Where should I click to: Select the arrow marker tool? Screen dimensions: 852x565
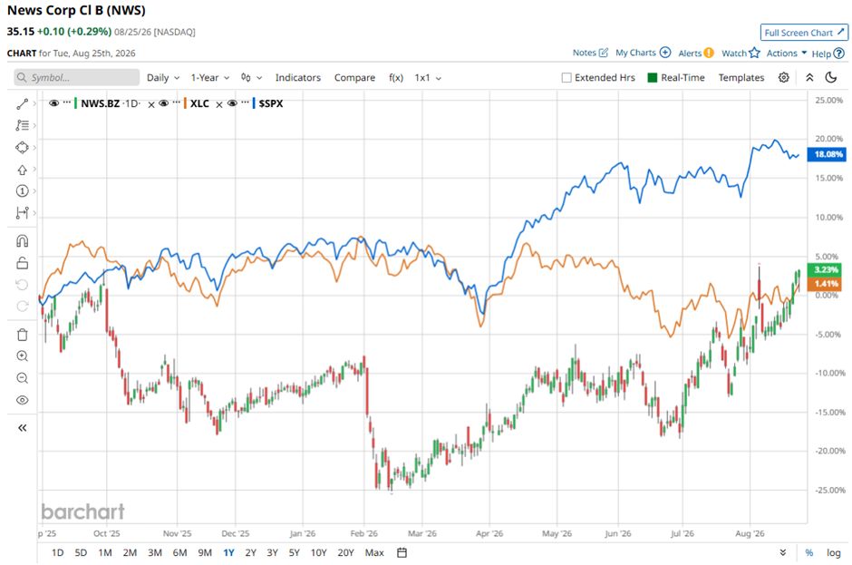point(22,170)
